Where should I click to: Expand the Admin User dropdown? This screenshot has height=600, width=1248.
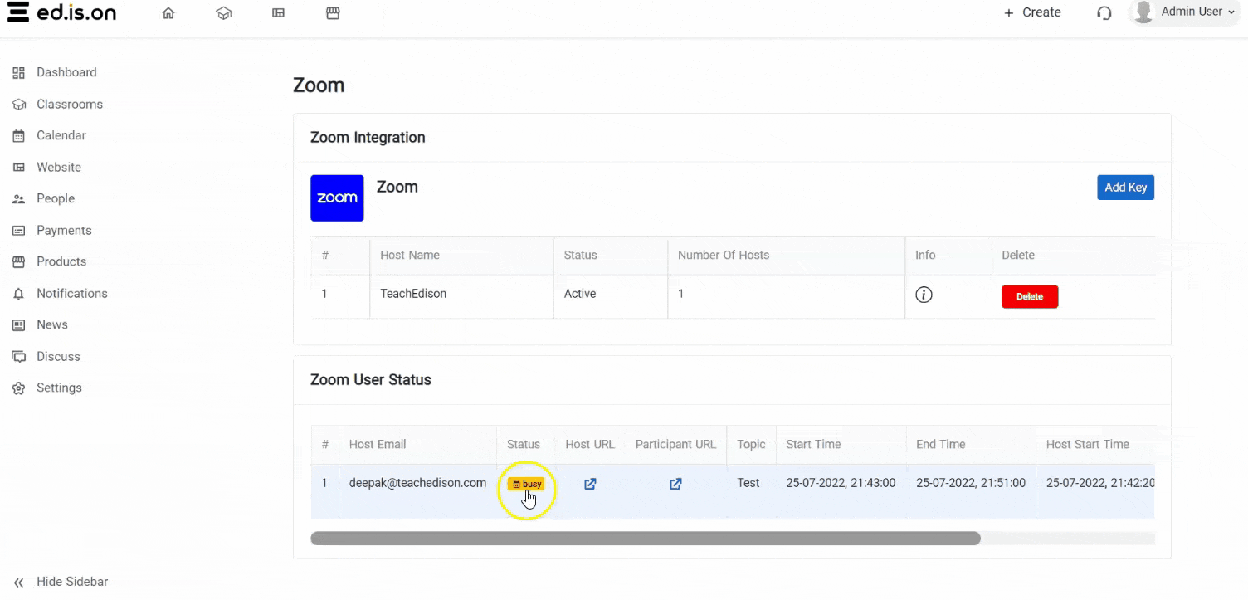[1231, 12]
